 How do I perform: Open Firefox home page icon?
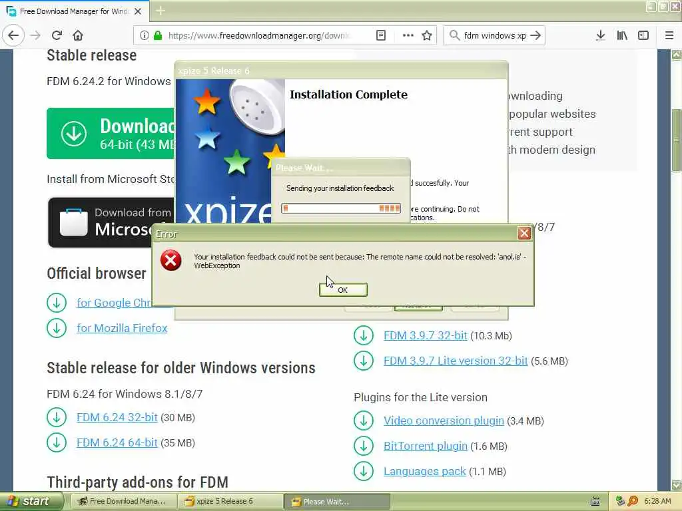coord(78,35)
